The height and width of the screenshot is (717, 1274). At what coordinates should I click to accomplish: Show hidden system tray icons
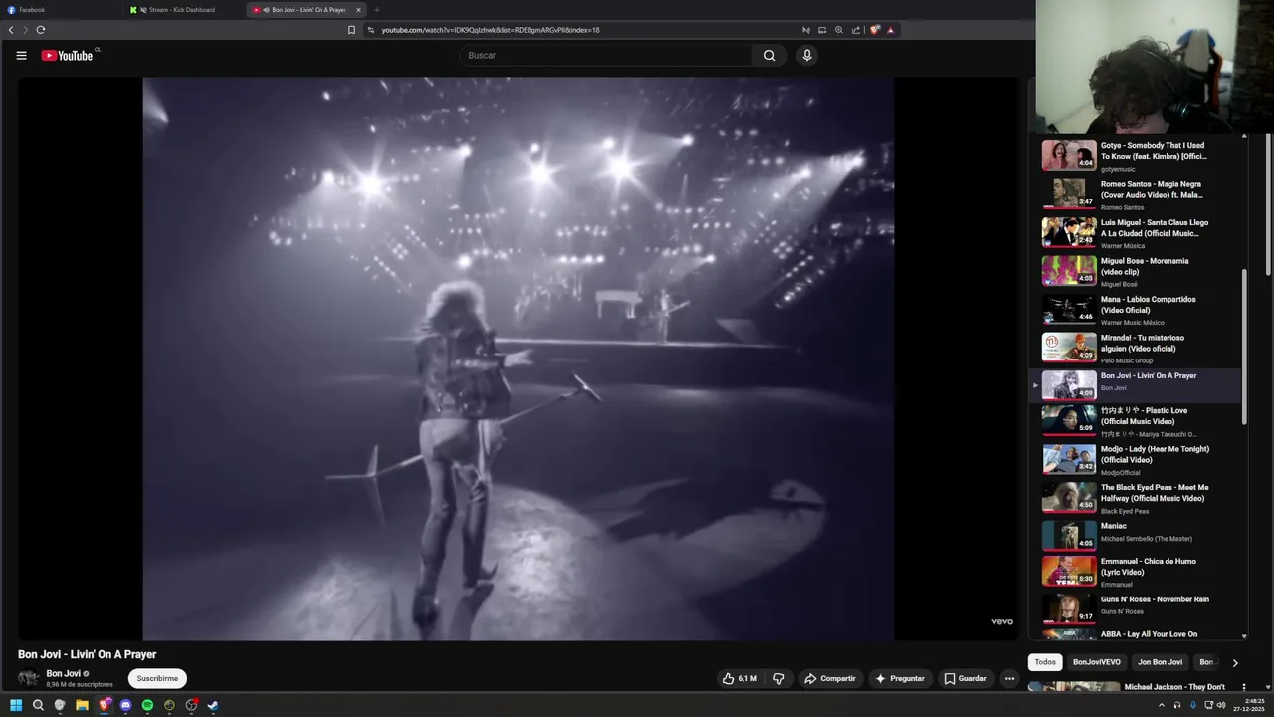coord(1161,705)
